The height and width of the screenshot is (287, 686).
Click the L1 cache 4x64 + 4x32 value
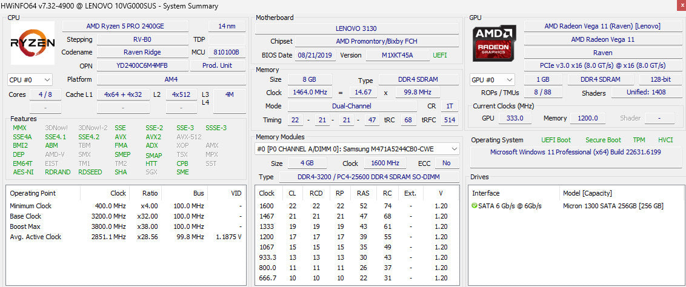pos(123,94)
